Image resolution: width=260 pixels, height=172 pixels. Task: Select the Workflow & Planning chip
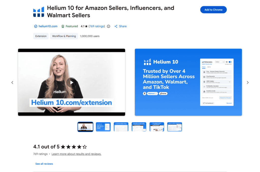pyautogui.click(x=64, y=36)
